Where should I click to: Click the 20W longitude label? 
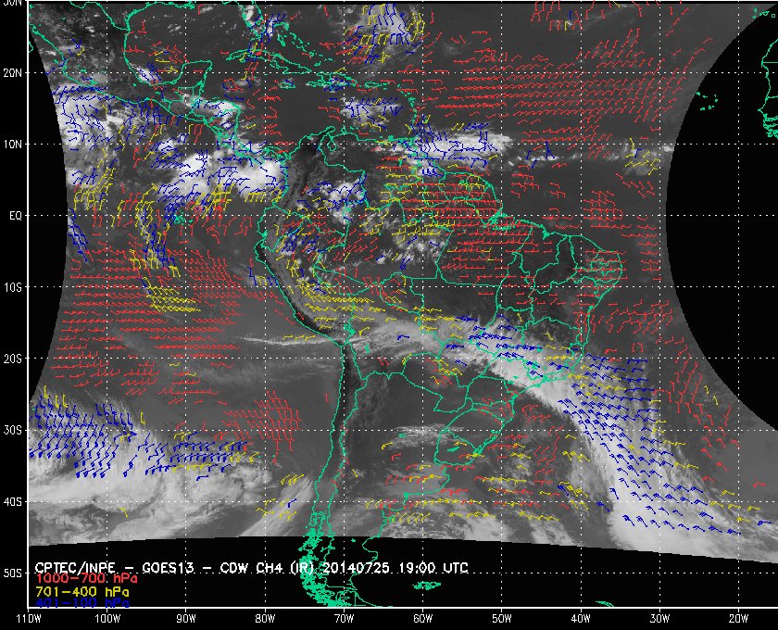coord(738,619)
